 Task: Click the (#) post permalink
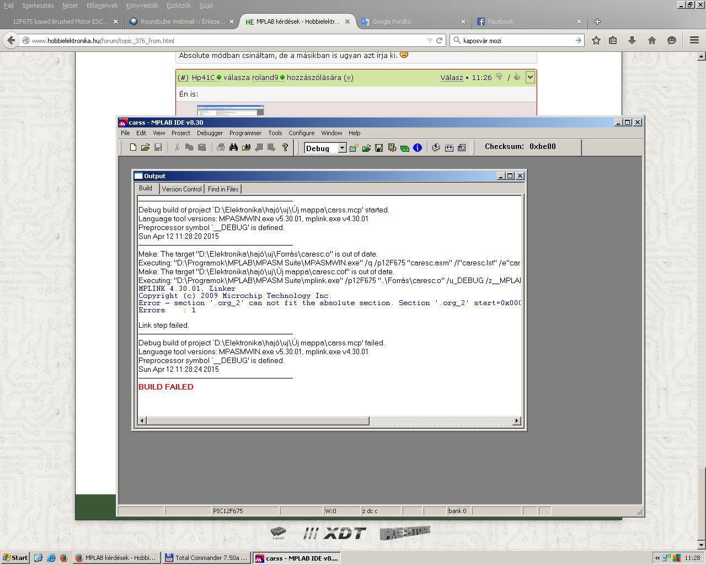pyautogui.click(x=183, y=78)
